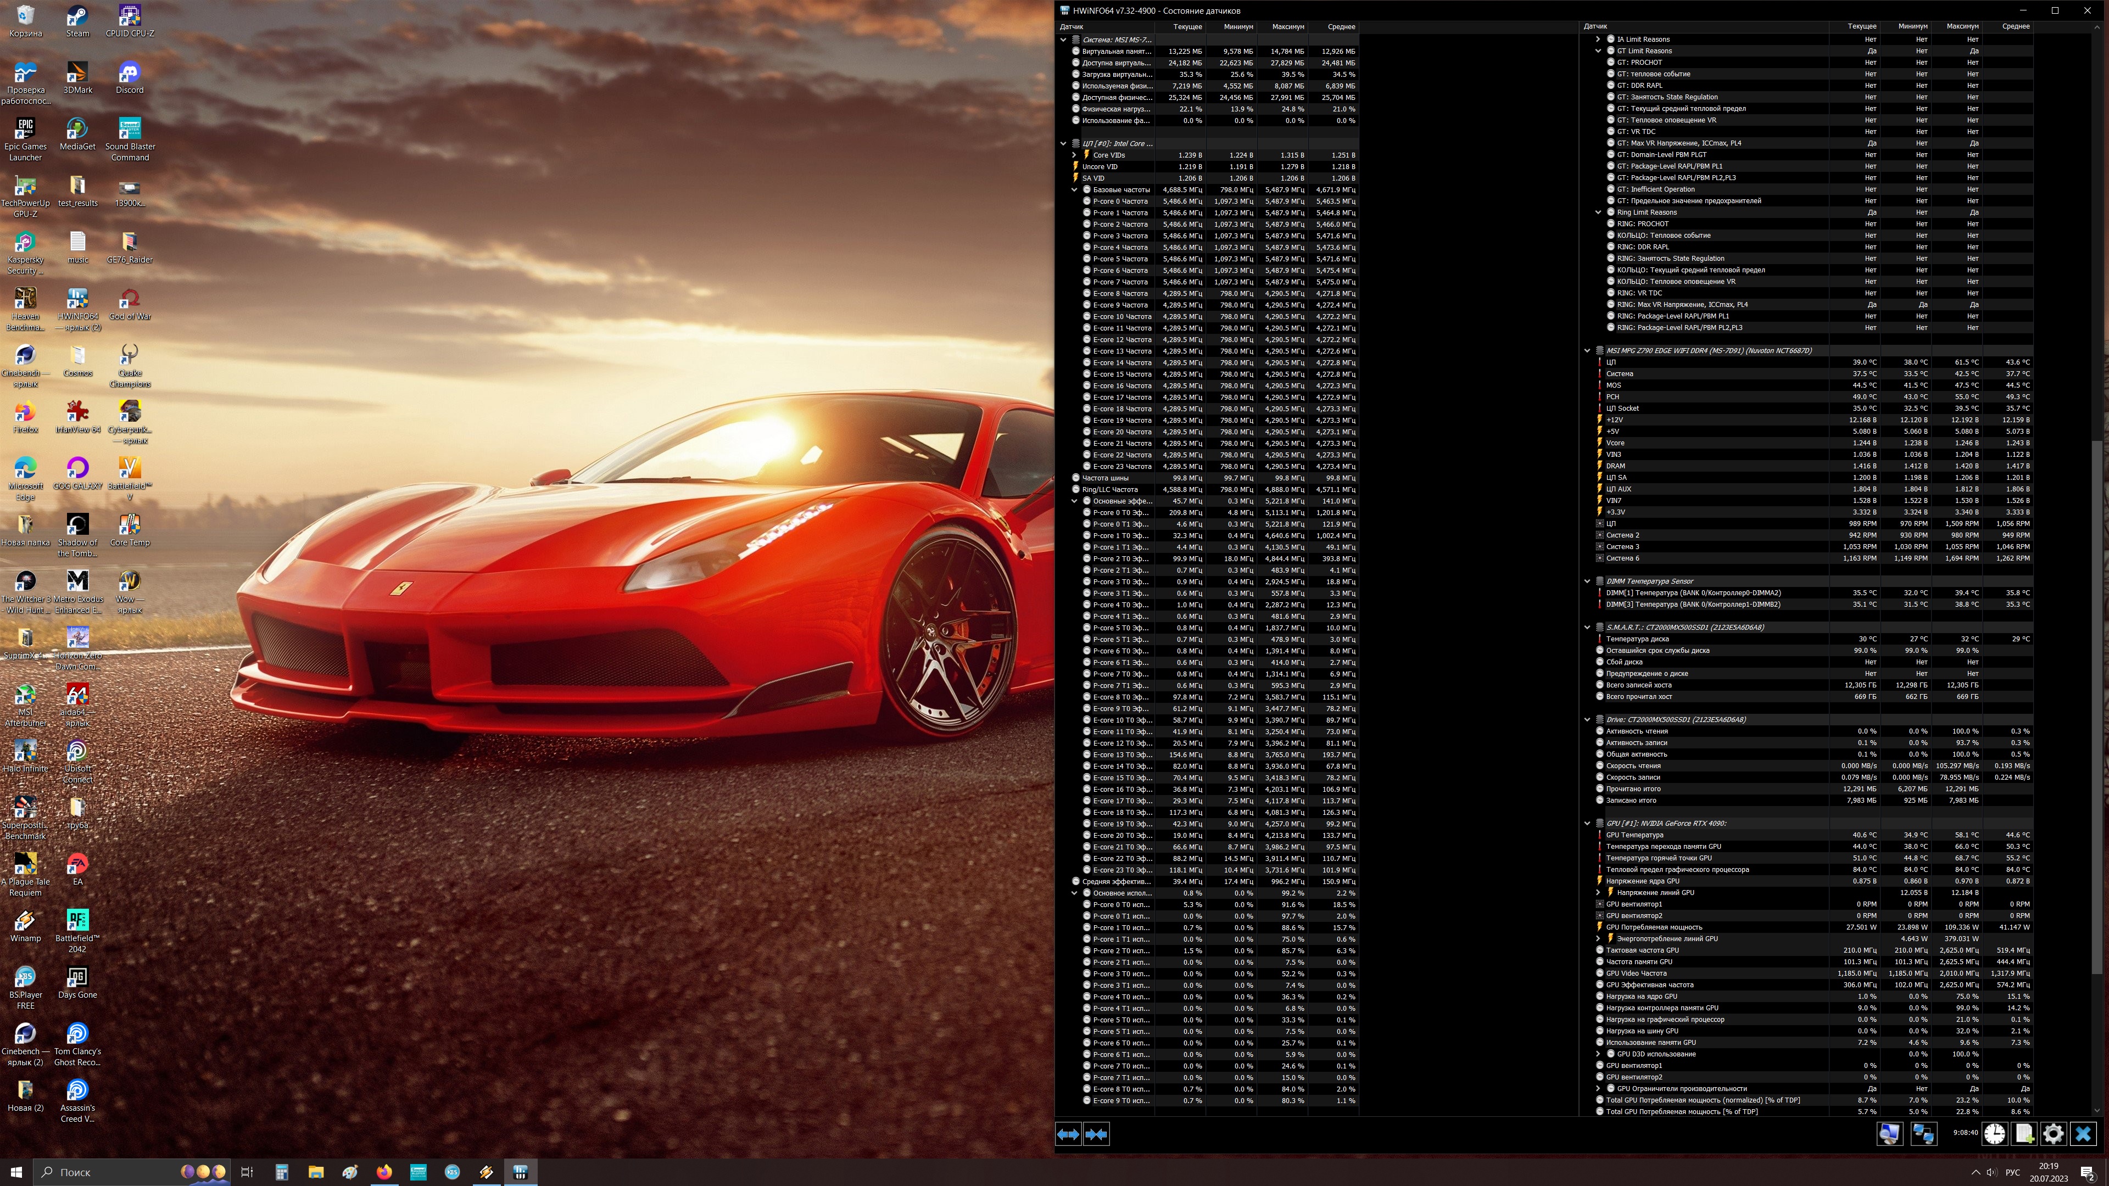The width and height of the screenshot is (2109, 1186).
Task: Close sensors with blue X icon
Action: point(2084,1134)
